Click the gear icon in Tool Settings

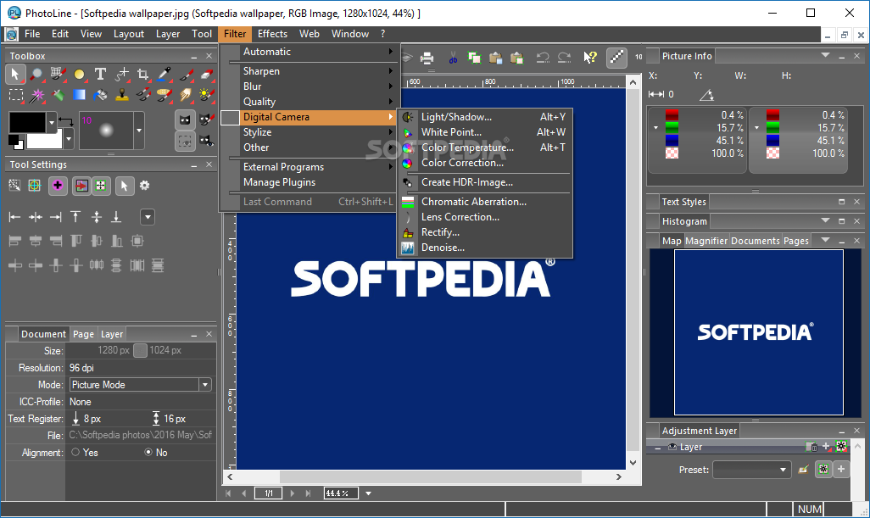pyautogui.click(x=145, y=185)
